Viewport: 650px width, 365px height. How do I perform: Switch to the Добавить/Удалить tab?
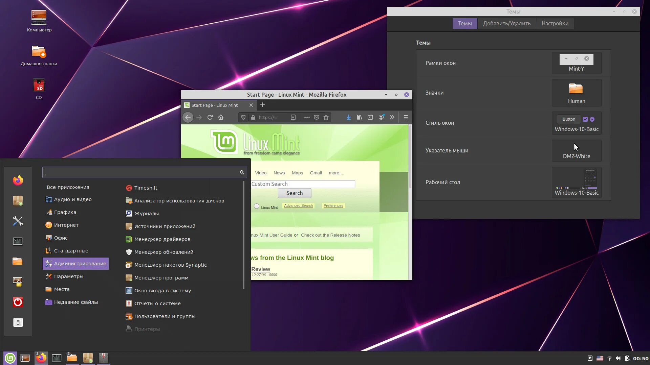point(507,23)
